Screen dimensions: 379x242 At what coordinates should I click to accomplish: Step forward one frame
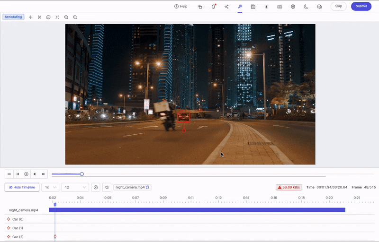click(35, 174)
